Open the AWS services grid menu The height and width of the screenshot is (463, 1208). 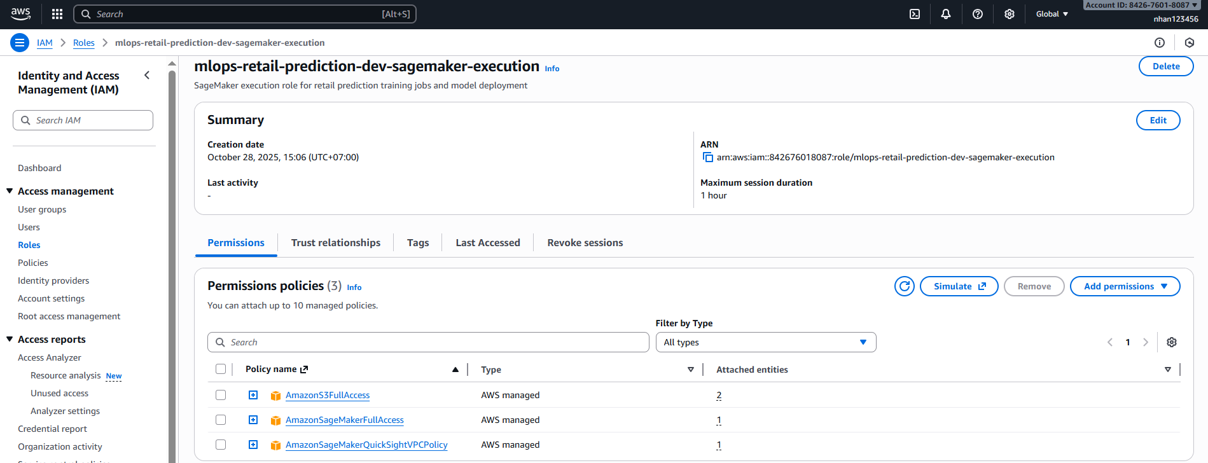tap(57, 14)
